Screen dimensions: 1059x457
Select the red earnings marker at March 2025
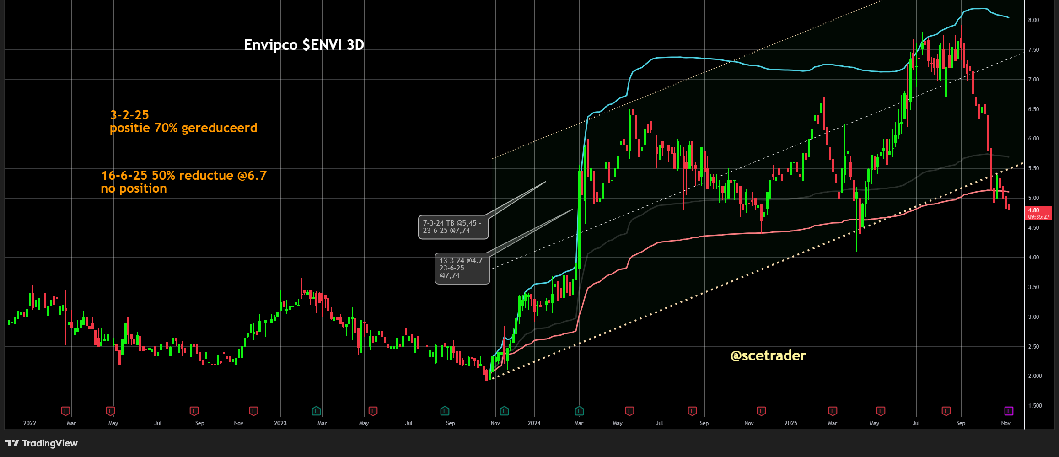(x=833, y=411)
